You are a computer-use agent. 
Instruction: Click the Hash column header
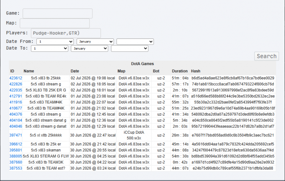pos(196,71)
